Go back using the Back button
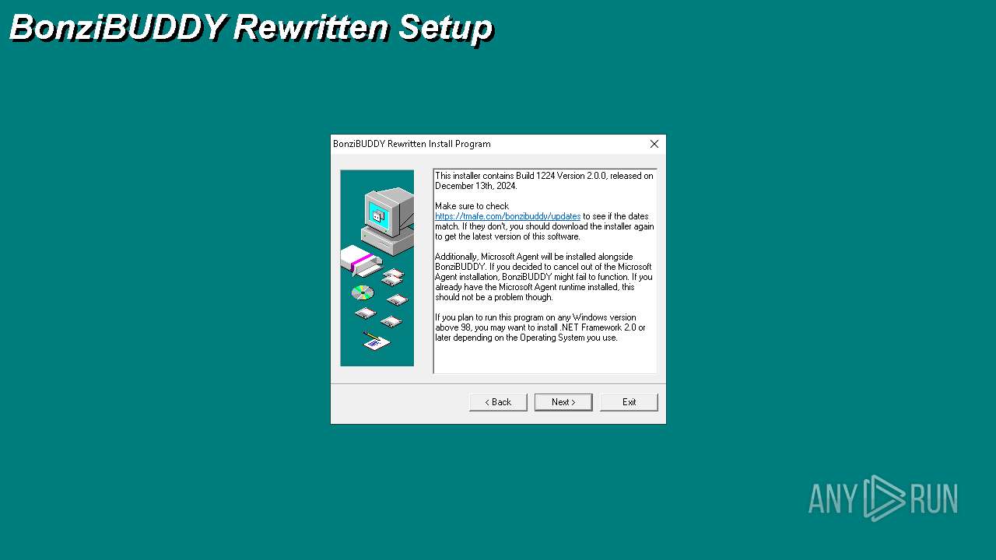This screenshot has height=560, width=996. pyautogui.click(x=498, y=402)
